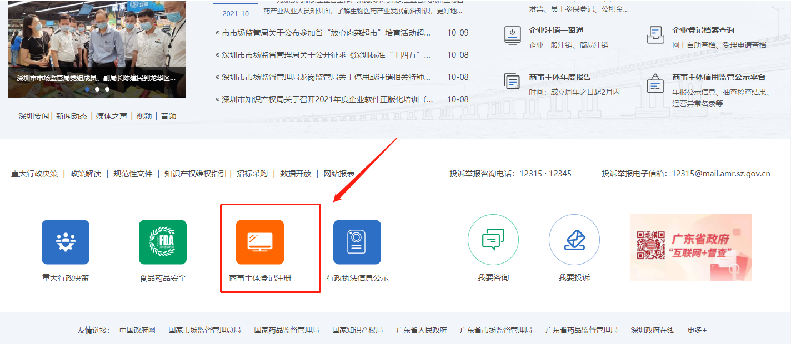Viewport: 791px width, 344px height.
Task: Click the 知识产权维权指引 navigation entry
Action: point(196,172)
